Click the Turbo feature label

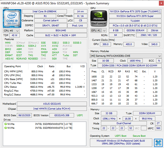point(66,55)
